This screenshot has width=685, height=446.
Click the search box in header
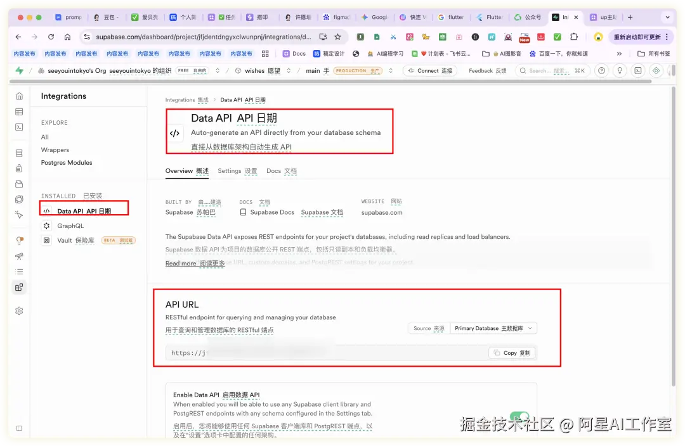coord(552,71)
